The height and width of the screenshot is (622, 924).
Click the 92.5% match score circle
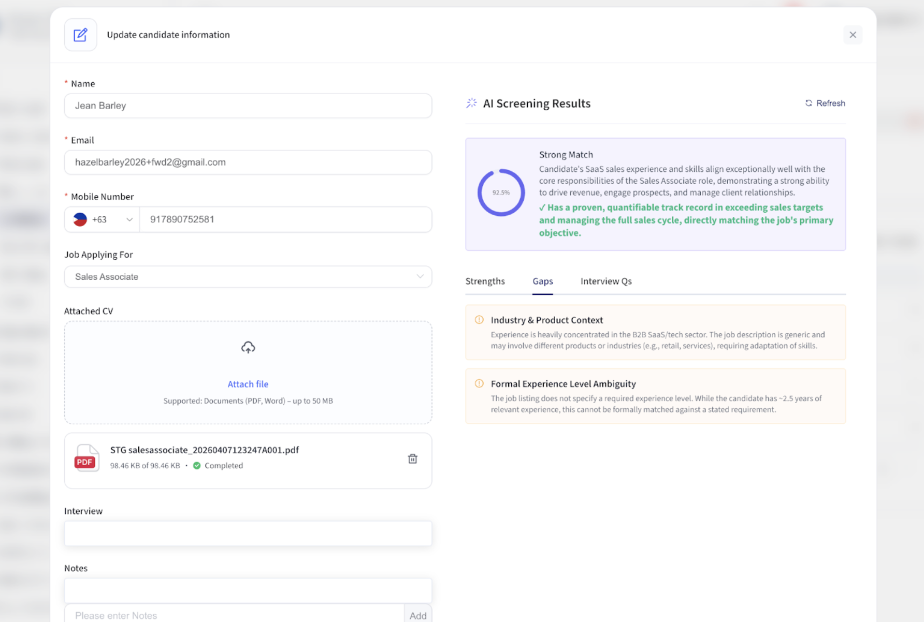coord(501,192)
